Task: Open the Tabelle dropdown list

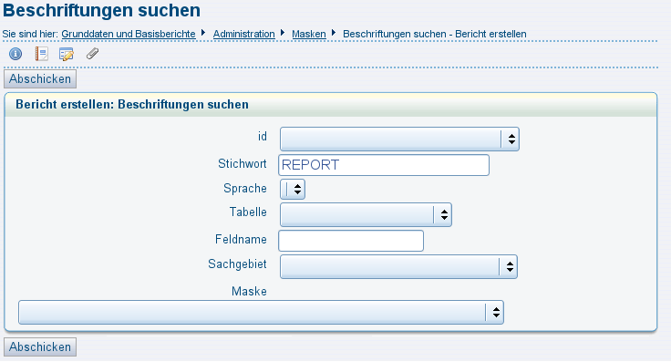Action: pos(366,215)
